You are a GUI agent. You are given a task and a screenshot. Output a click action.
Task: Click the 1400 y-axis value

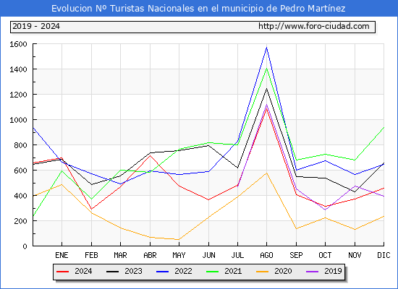coord(18,69)
